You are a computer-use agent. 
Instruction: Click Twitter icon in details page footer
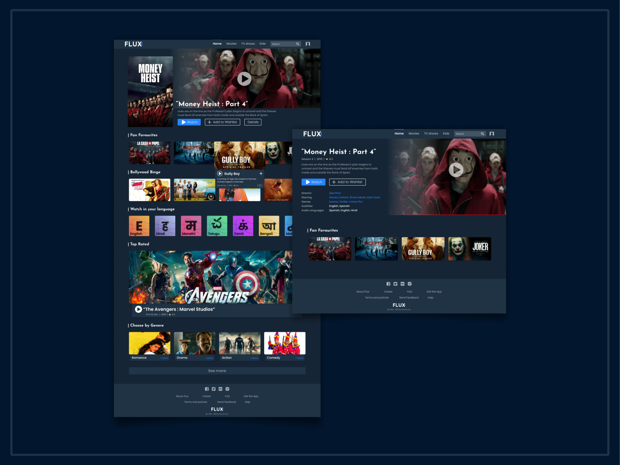coord(395,284)
